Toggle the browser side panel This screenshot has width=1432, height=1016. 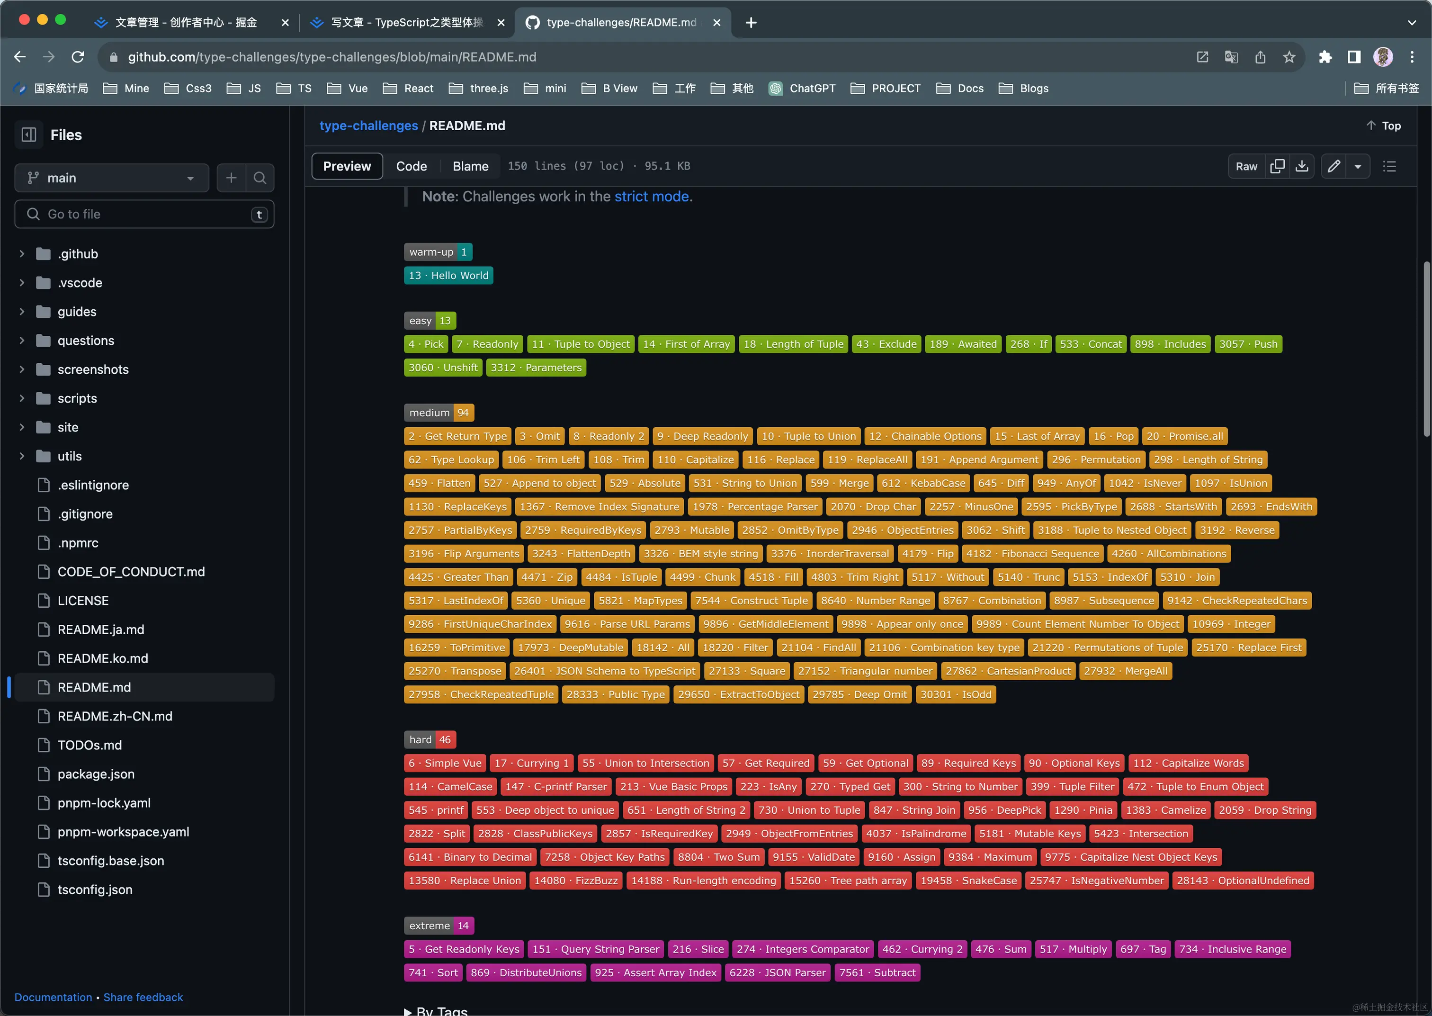[1354, 57]
